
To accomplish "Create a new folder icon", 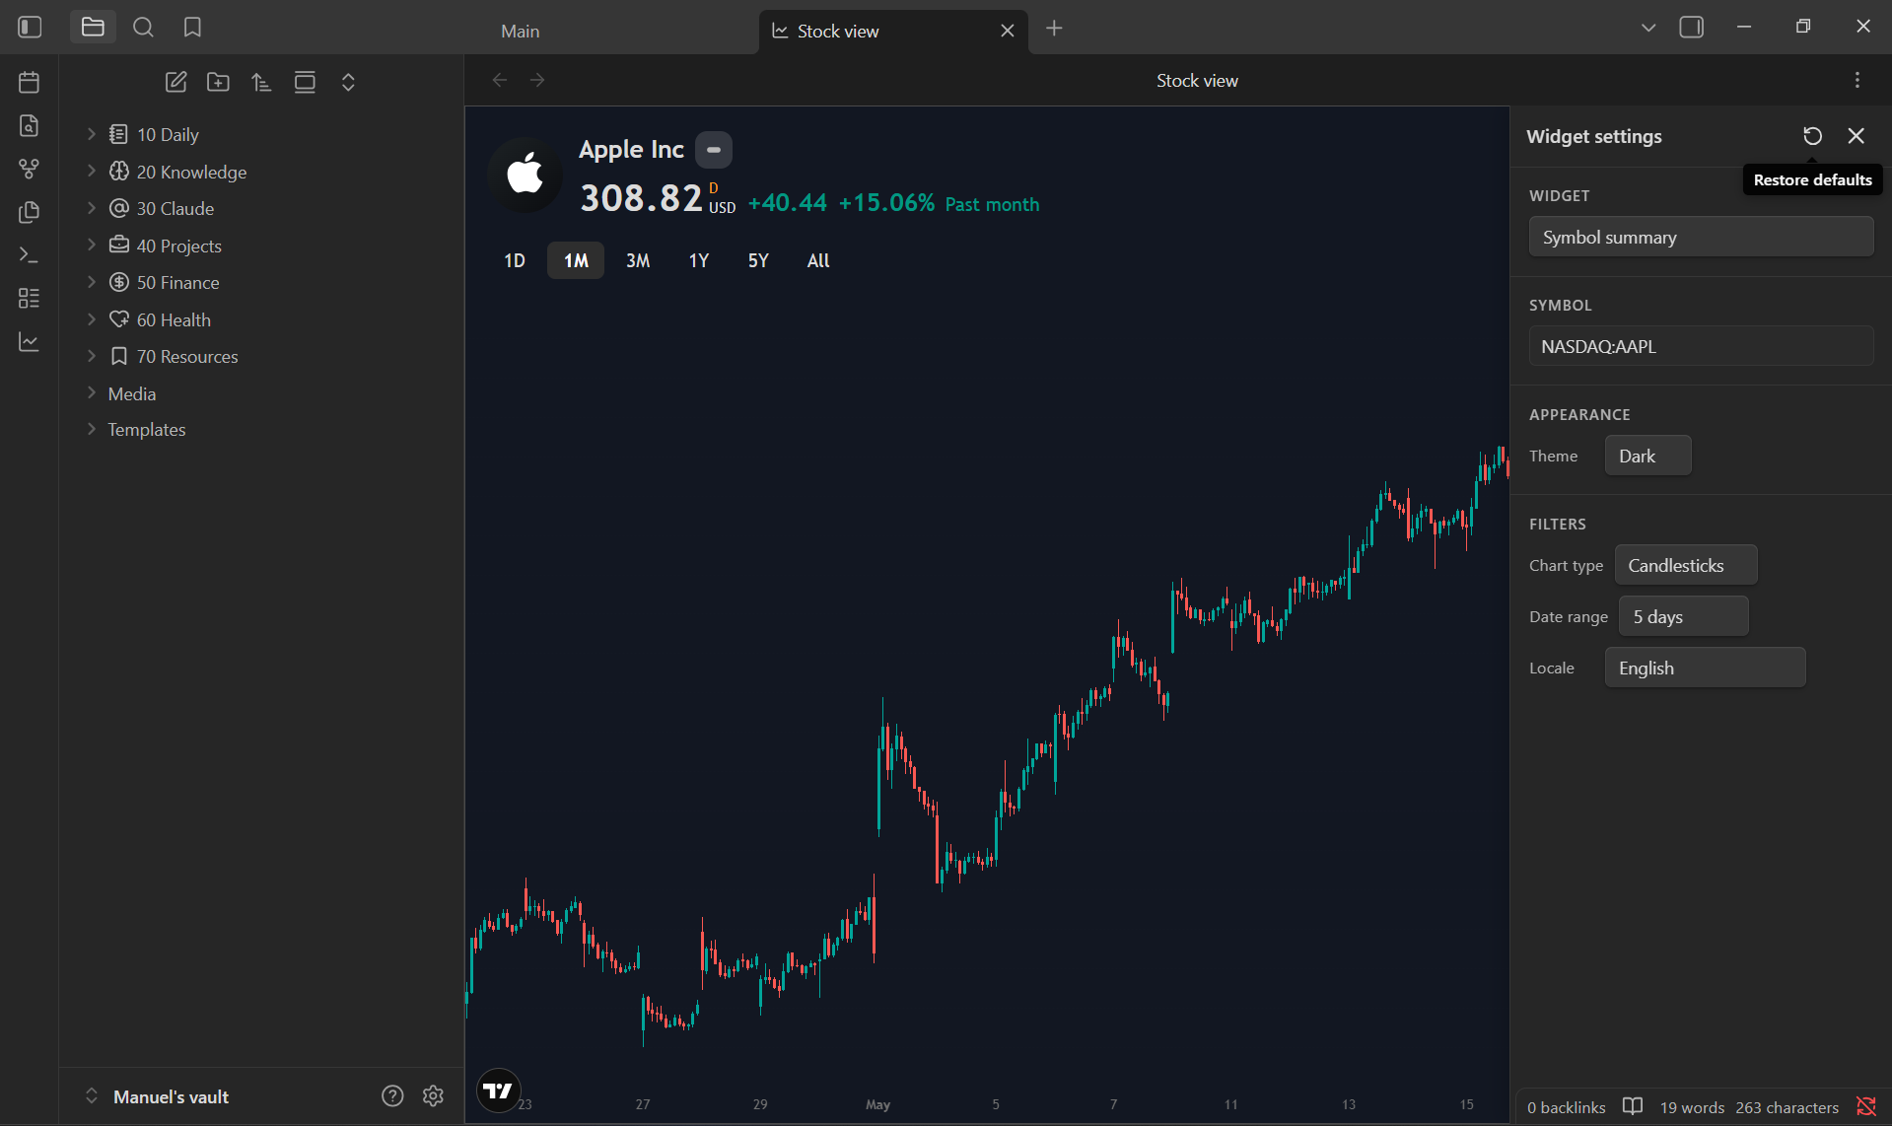I will [x=218, y=82].
